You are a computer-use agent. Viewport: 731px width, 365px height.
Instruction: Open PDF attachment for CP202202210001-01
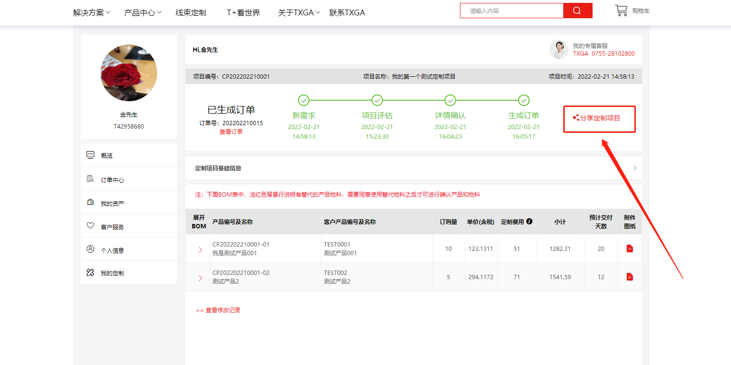coord(630,248)
